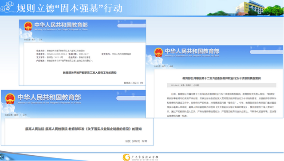284x161 pixels.
Task: Click the search box on the 教职员工准入查询 notice page
Action: (x=131, y=26)
